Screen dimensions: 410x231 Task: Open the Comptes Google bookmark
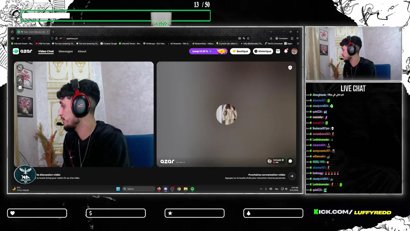(x=109, y=44)
